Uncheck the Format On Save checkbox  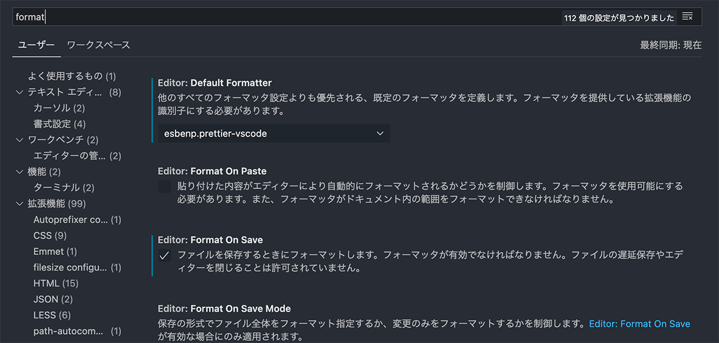click(x=165, y=256)
